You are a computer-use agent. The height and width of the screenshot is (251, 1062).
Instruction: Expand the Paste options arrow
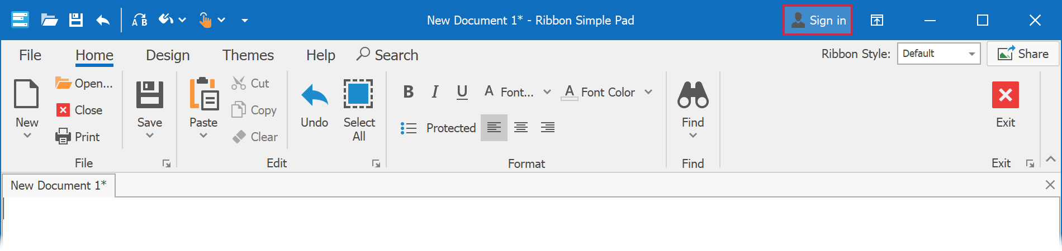(203, 136)
